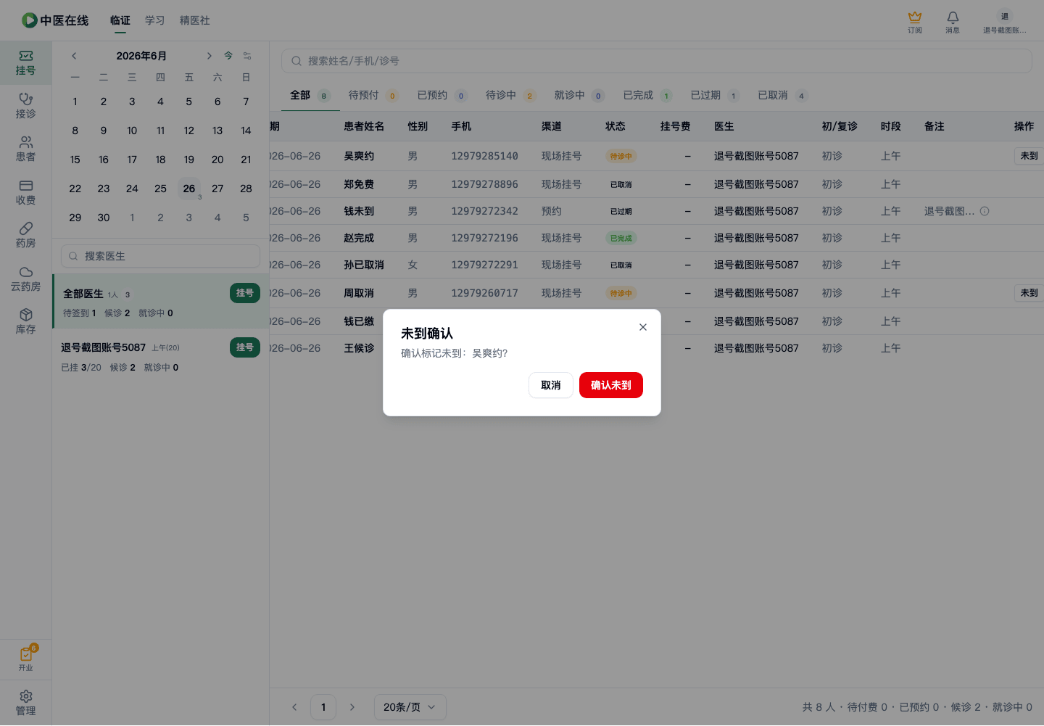Open the 消息 bell notifications
This screenshot has height=726, width=1044.
tap(953, 22)
